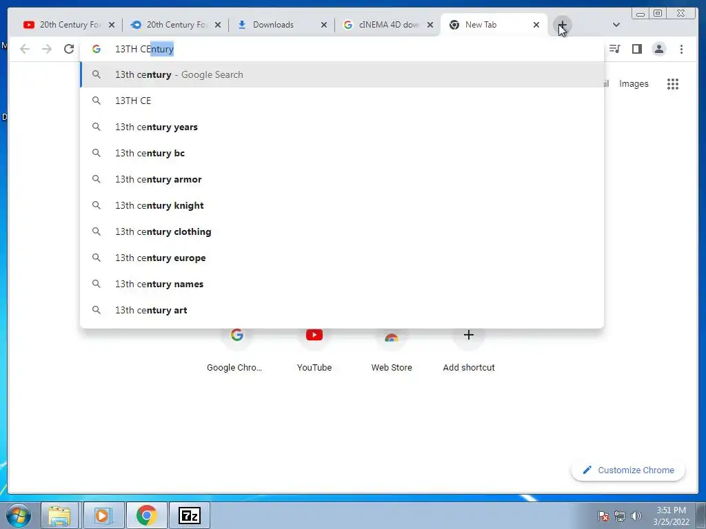Click the Action Center flag icon

(603, 516)
